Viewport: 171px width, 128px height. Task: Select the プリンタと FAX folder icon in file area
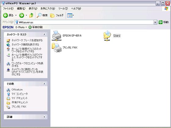click(x=56, y=48)
